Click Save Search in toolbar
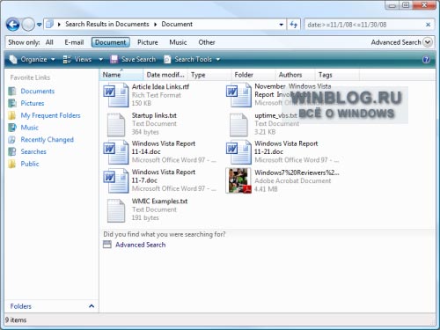440x330 pixels. point(133,60)
